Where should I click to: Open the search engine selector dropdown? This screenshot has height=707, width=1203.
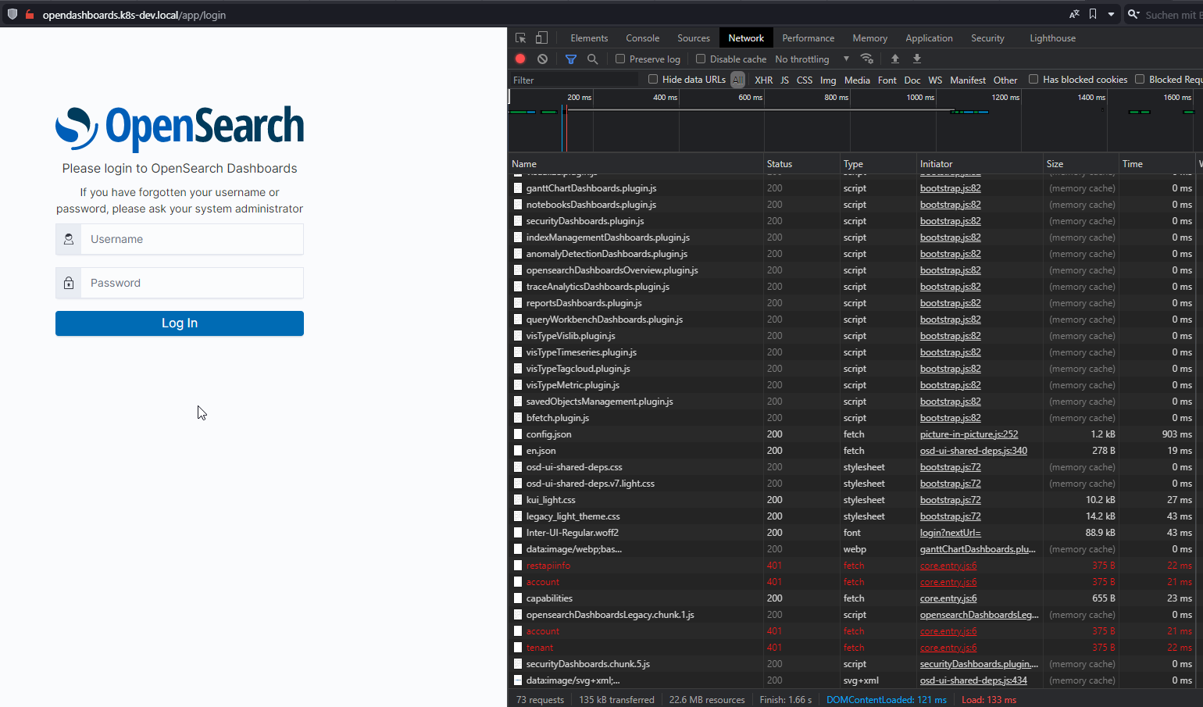tap(1133, 14)
